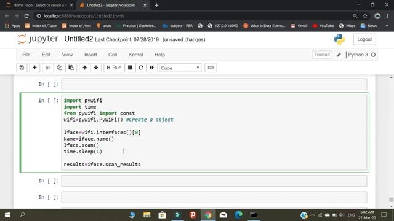Run the selected cell
This screenshot has height=221, width=394.
click(114, 68)
